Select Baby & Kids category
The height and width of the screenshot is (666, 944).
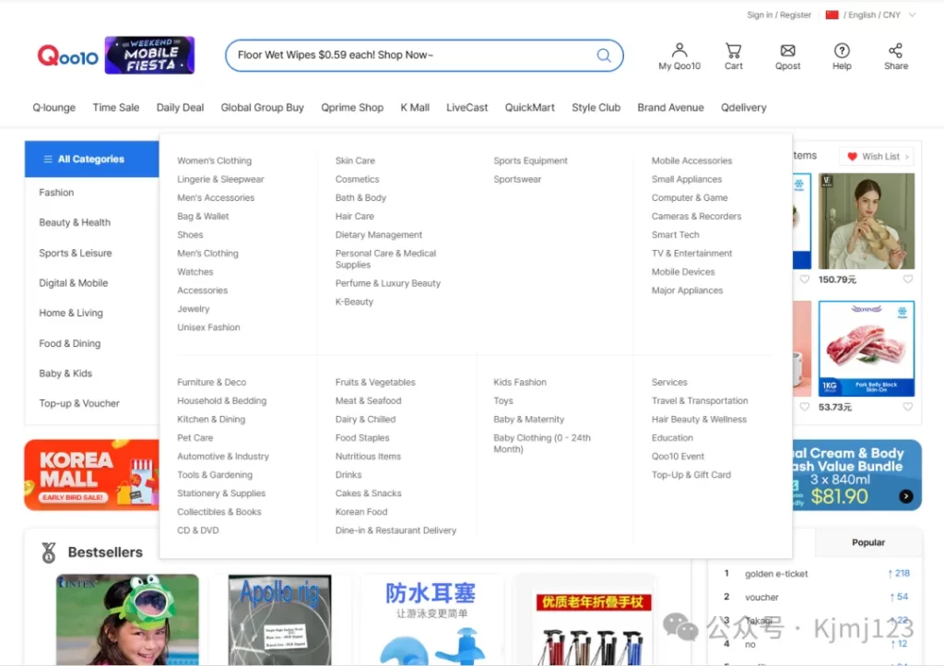[x=65, y=374]
